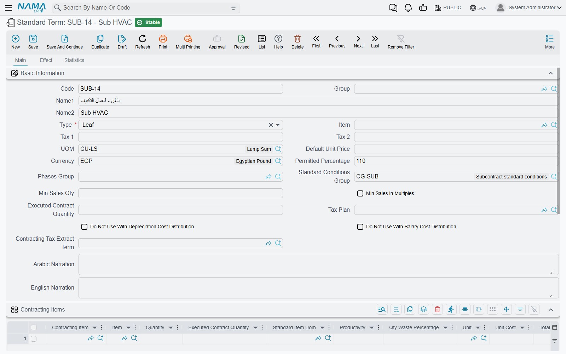
Task: Switch to the Main tab
Action: [21, 60]
